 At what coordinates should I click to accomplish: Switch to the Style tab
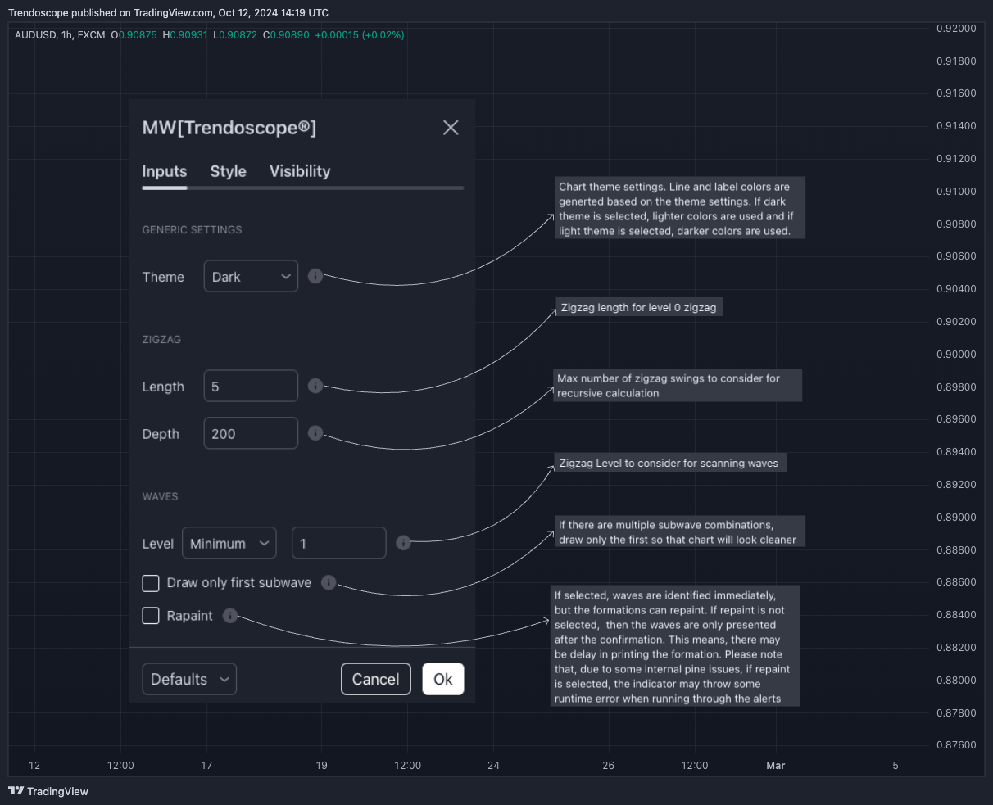coord(228,171)
